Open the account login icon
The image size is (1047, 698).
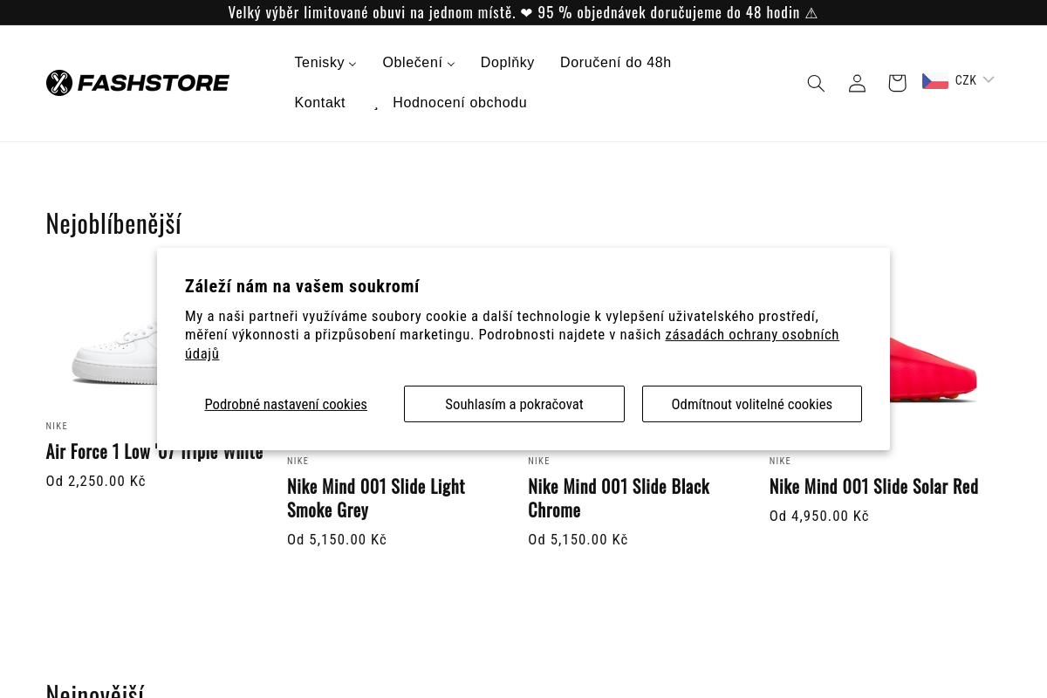(x=857, y=83)
